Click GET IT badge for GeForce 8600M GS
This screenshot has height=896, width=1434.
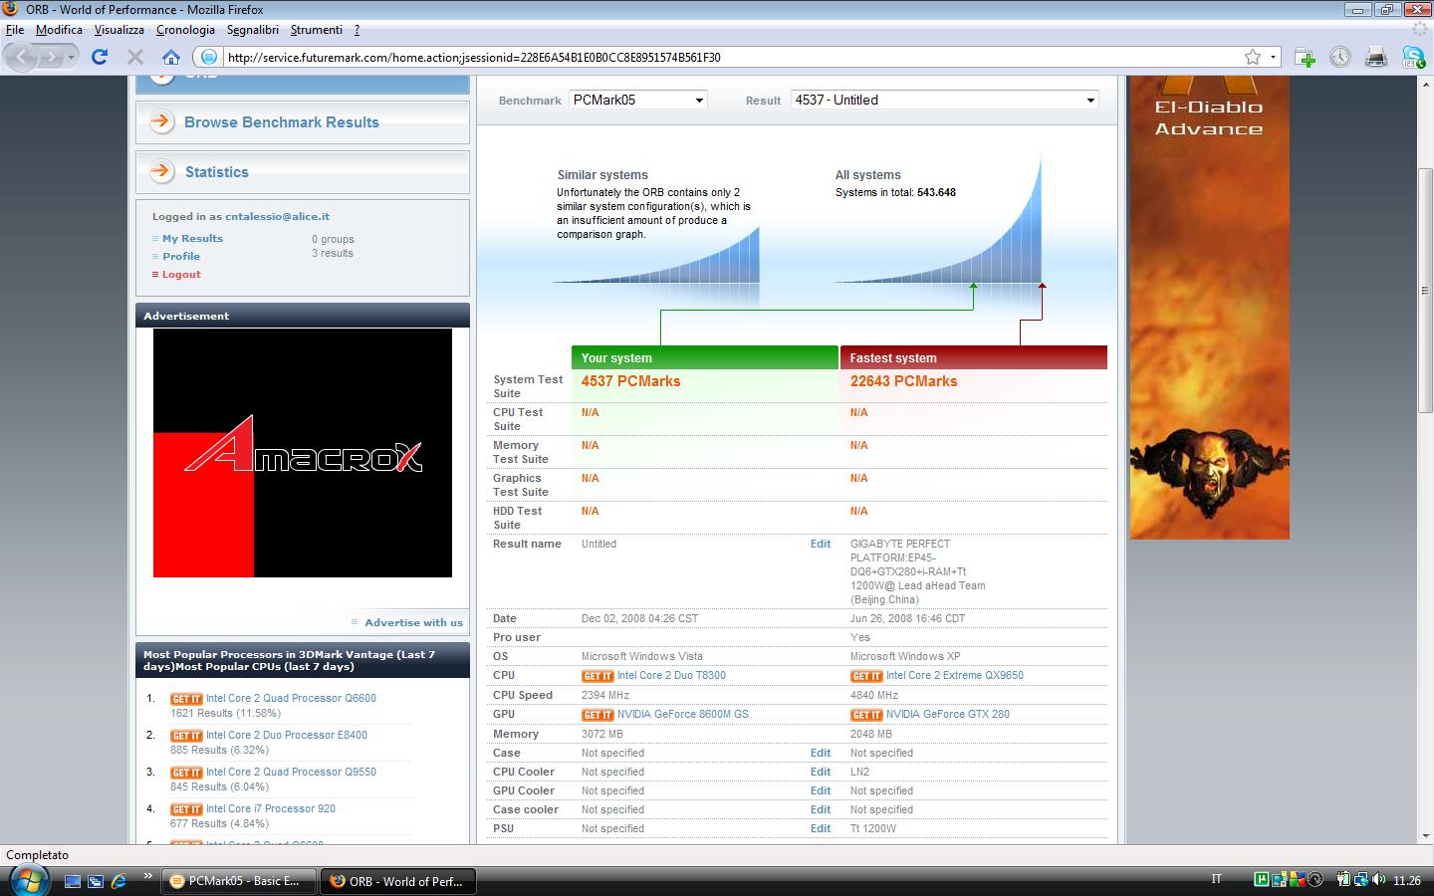pos(597,715)
